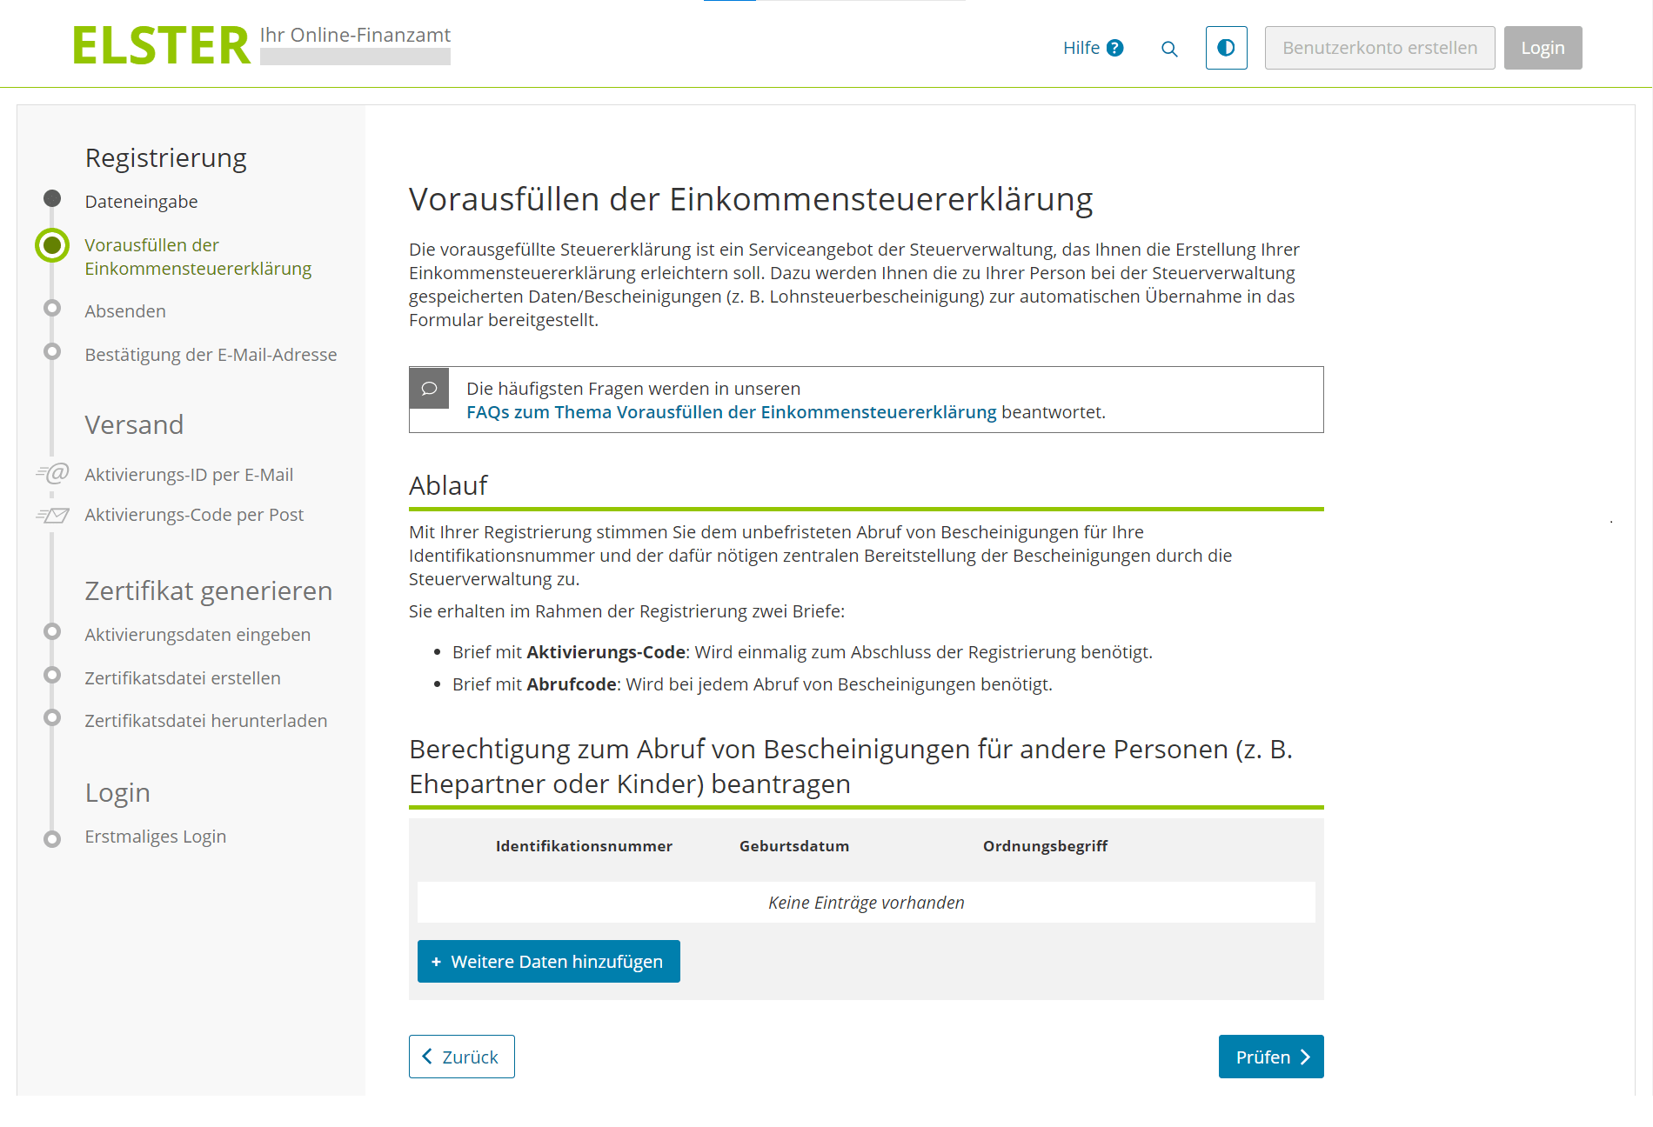Click the Absenden step
The image size is (1653, 1127).
click(x=125, y=311)
